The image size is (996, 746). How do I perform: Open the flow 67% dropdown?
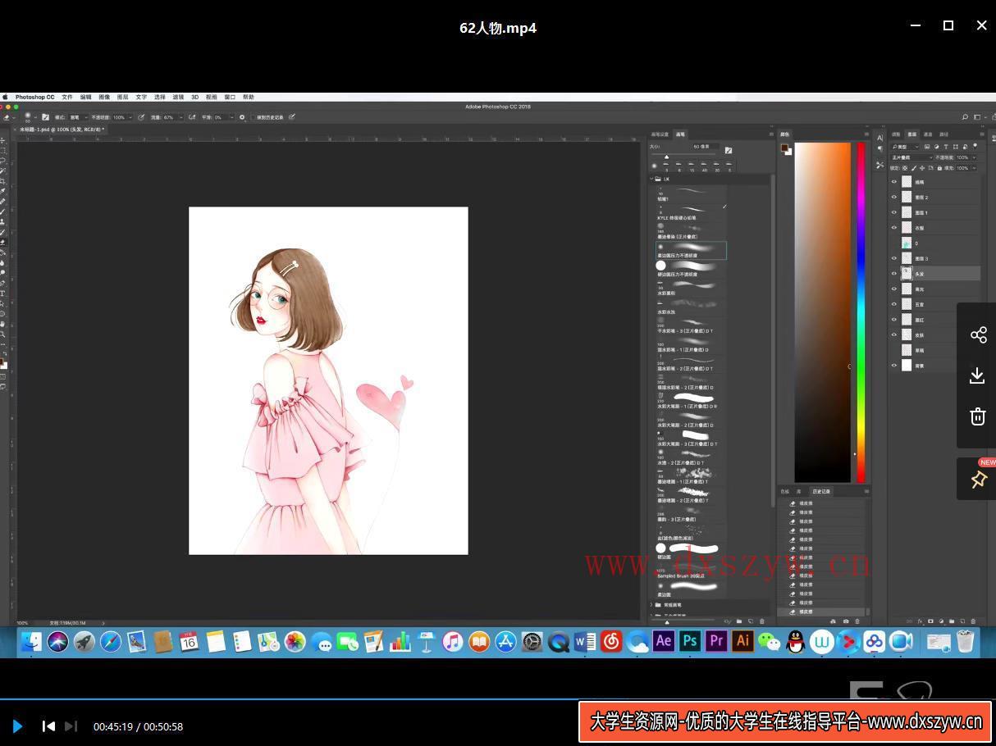[x=173, y=117]
